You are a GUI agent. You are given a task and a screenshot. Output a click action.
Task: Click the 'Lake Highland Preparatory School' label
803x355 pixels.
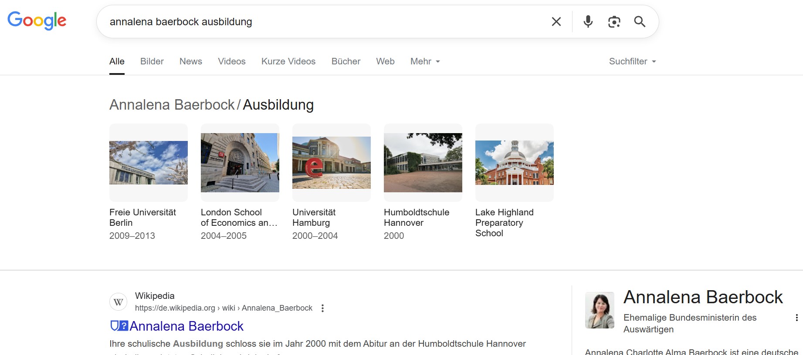point(505,223)
